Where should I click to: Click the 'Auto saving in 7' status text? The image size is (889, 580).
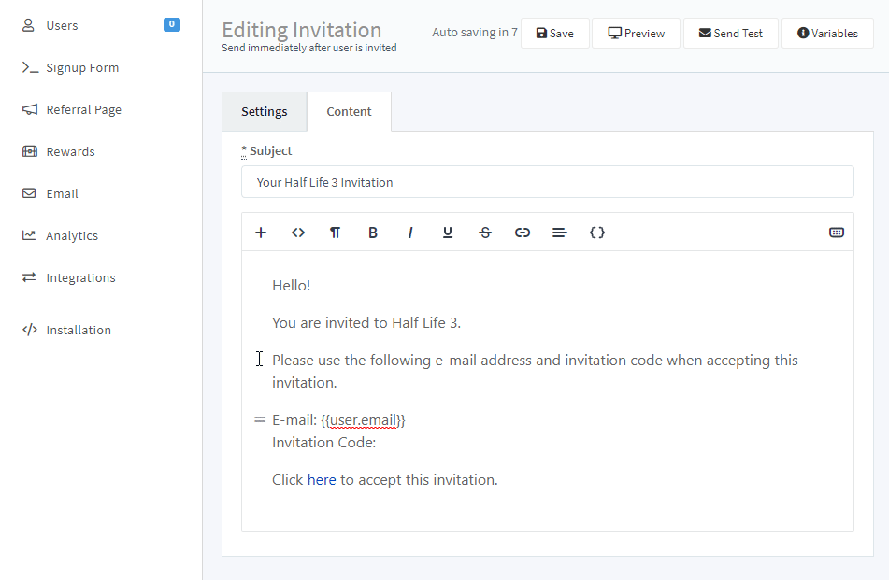pos(475,33)
